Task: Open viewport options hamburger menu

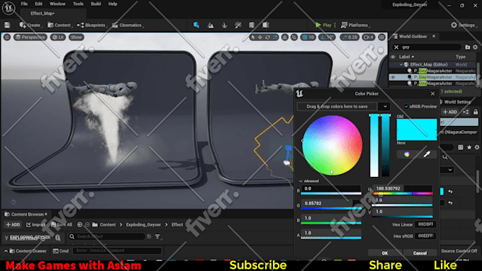Action: 7,37
